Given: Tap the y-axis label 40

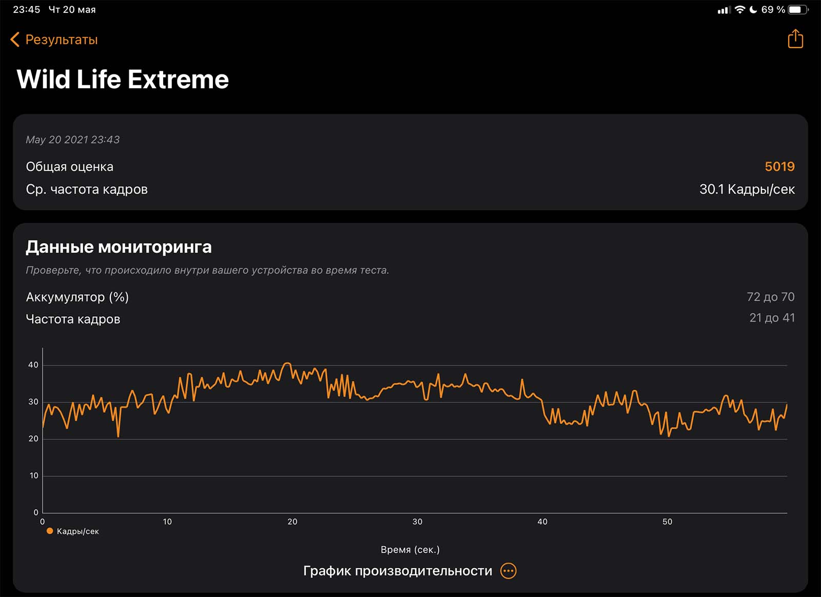Looking at the screenshot, I should coord(33,365).
